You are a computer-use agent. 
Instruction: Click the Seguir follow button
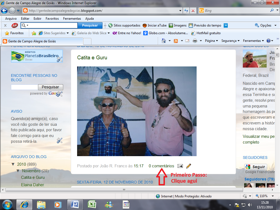click(256, 167)
